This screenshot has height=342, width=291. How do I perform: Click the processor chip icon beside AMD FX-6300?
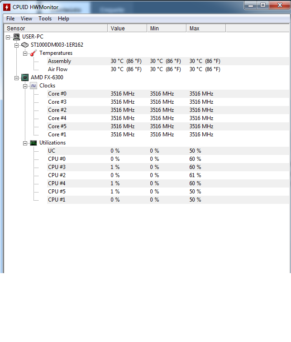tap(25, 77)
